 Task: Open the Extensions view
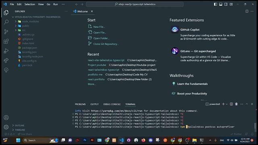[x=6, y=41]
